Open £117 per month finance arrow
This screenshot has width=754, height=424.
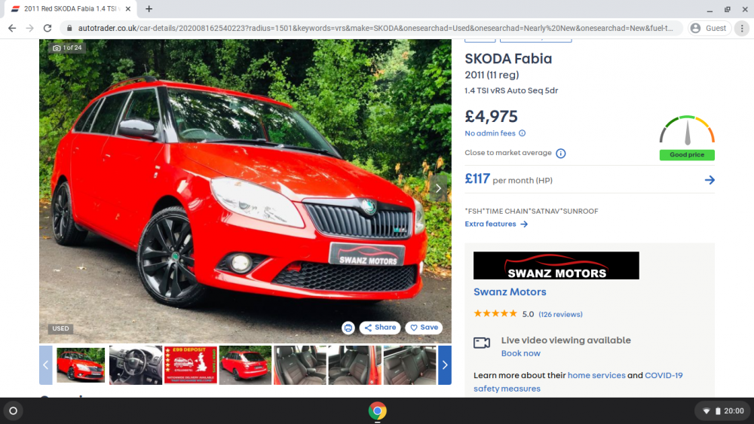[x=710, y=180]
